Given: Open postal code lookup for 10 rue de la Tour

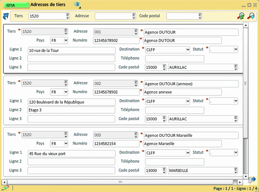Looking at the screenshot, I should pyautogui.click(x=164, y=67).
